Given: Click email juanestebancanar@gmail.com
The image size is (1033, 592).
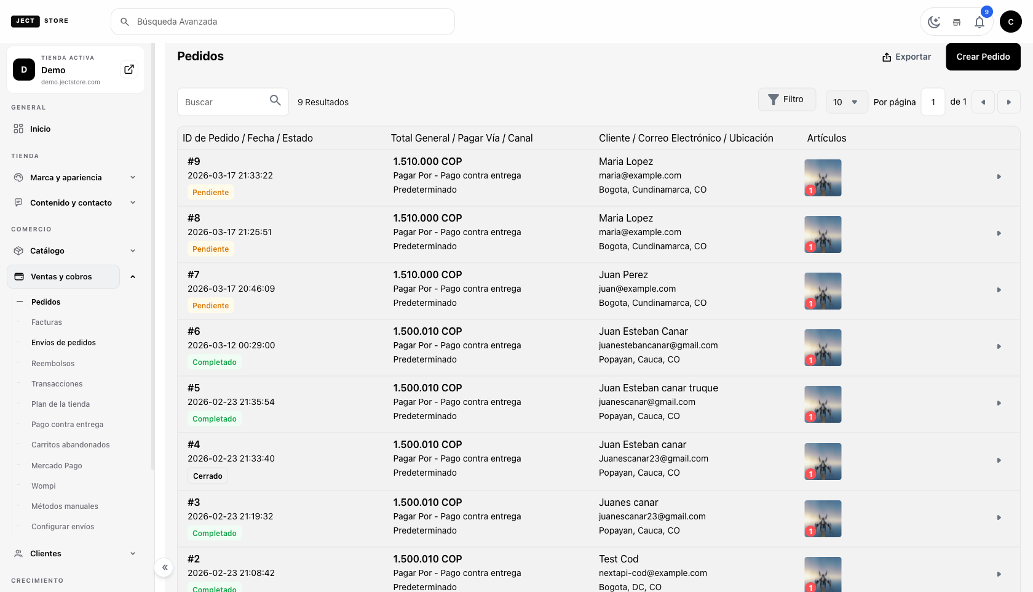Looking at the screenshot, I should pos(658,345).
